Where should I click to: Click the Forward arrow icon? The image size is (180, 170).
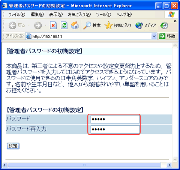38,26
